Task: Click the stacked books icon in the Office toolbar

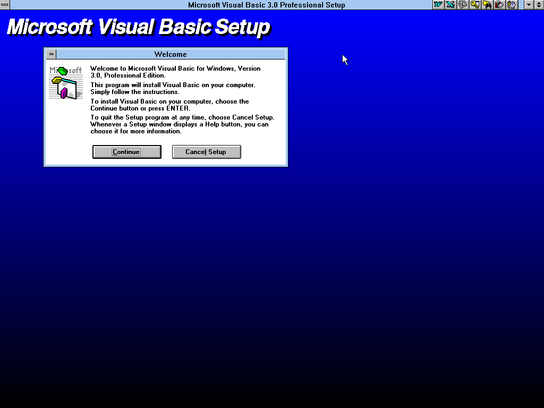Action: 499,5
